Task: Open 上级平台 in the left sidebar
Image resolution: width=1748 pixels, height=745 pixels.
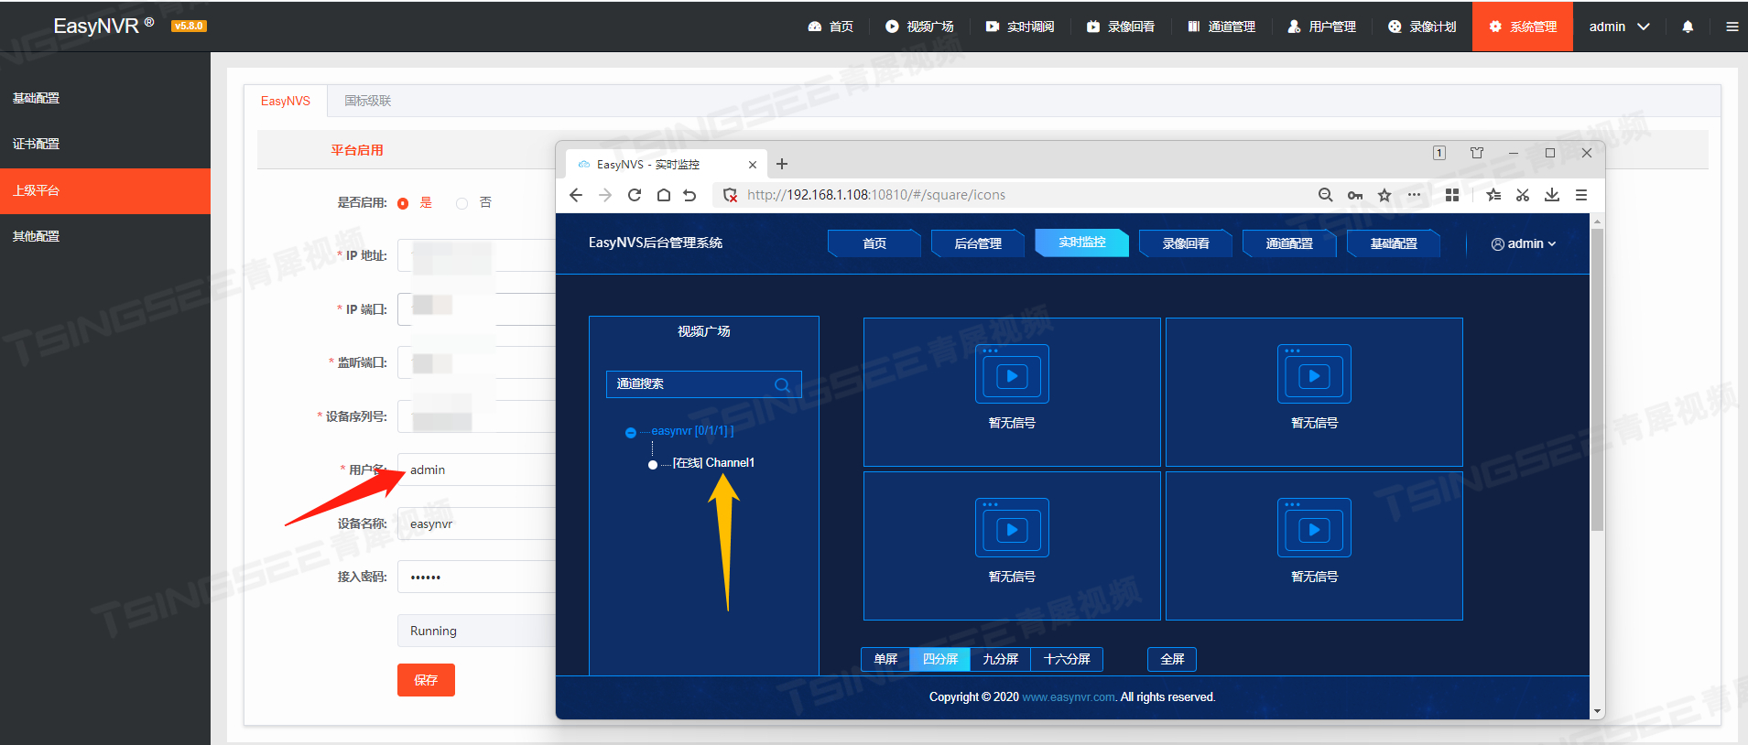Action: [x=105, y=190]
